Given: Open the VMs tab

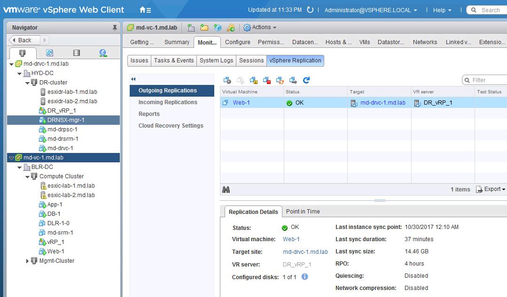Looking at the screenshot, I should pos(365,42).
